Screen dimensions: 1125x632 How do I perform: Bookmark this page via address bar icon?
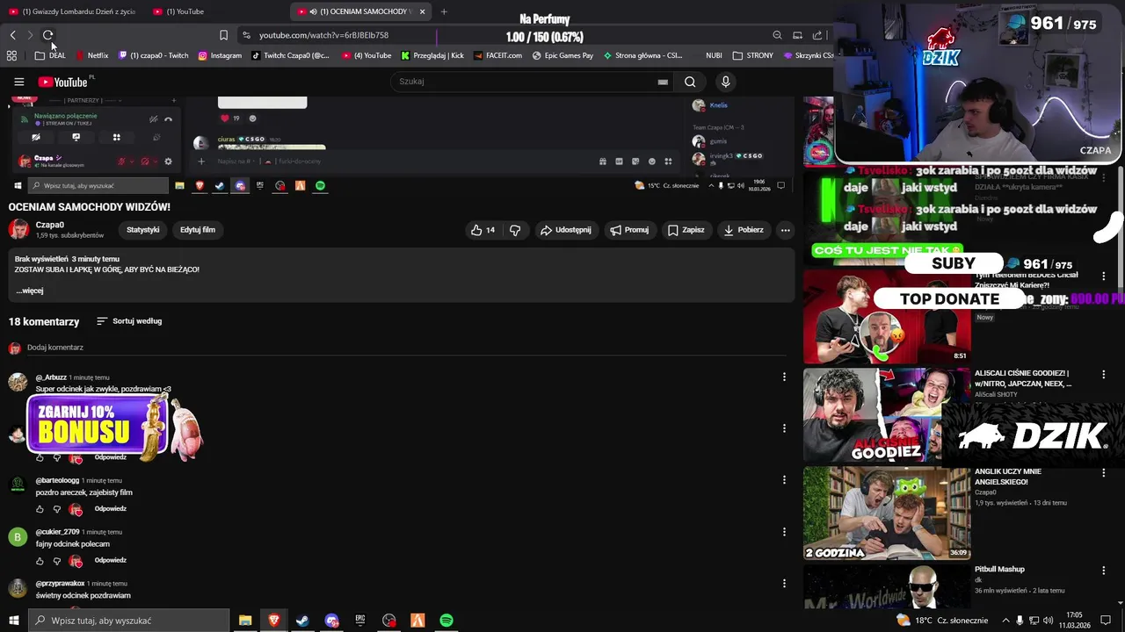223,35
